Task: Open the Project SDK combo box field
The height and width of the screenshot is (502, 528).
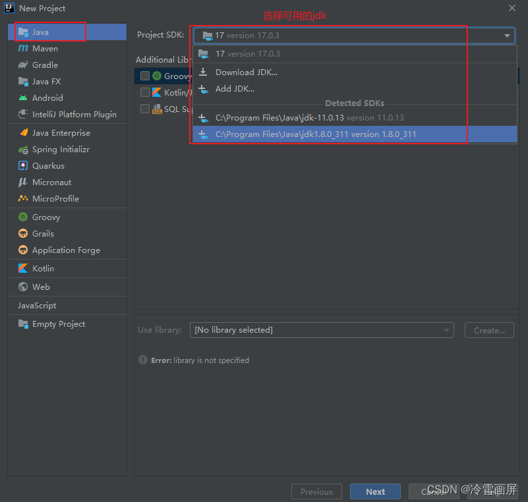Action: [354, 36]
